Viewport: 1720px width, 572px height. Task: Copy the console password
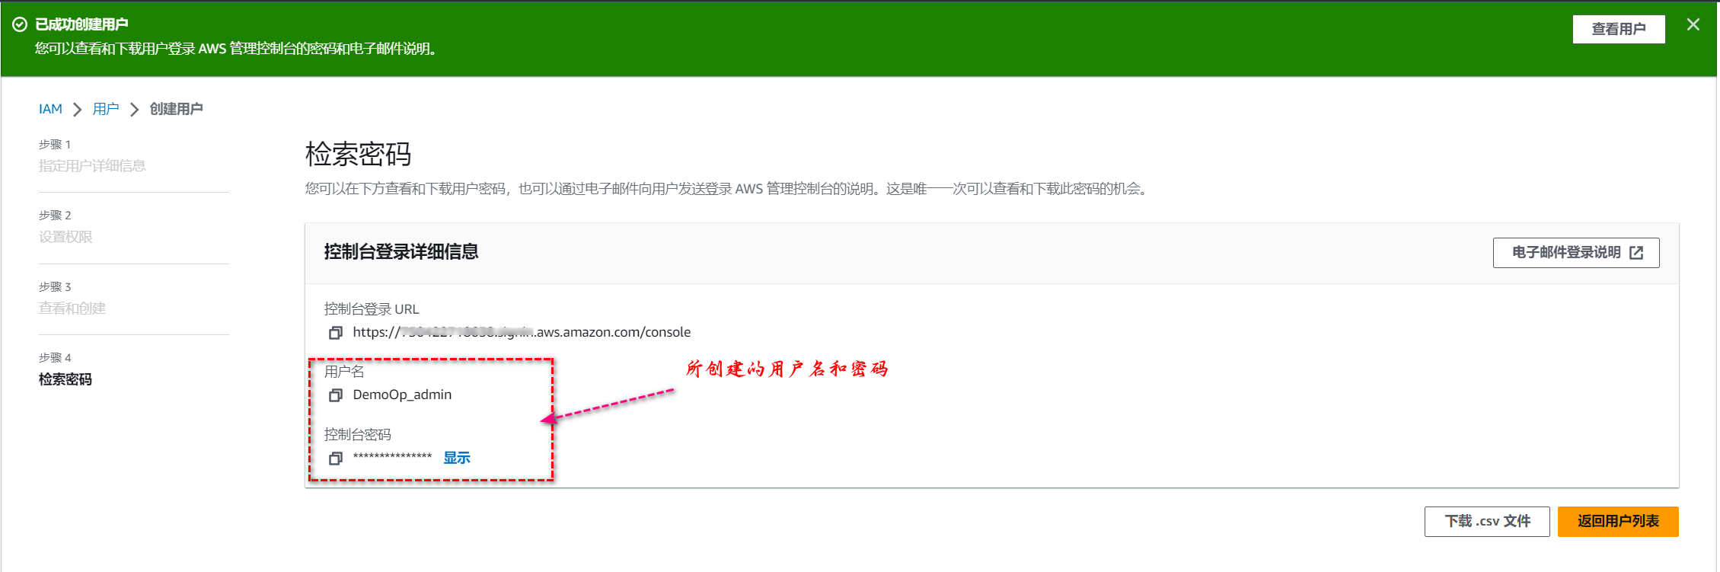(x=335, y=459)
